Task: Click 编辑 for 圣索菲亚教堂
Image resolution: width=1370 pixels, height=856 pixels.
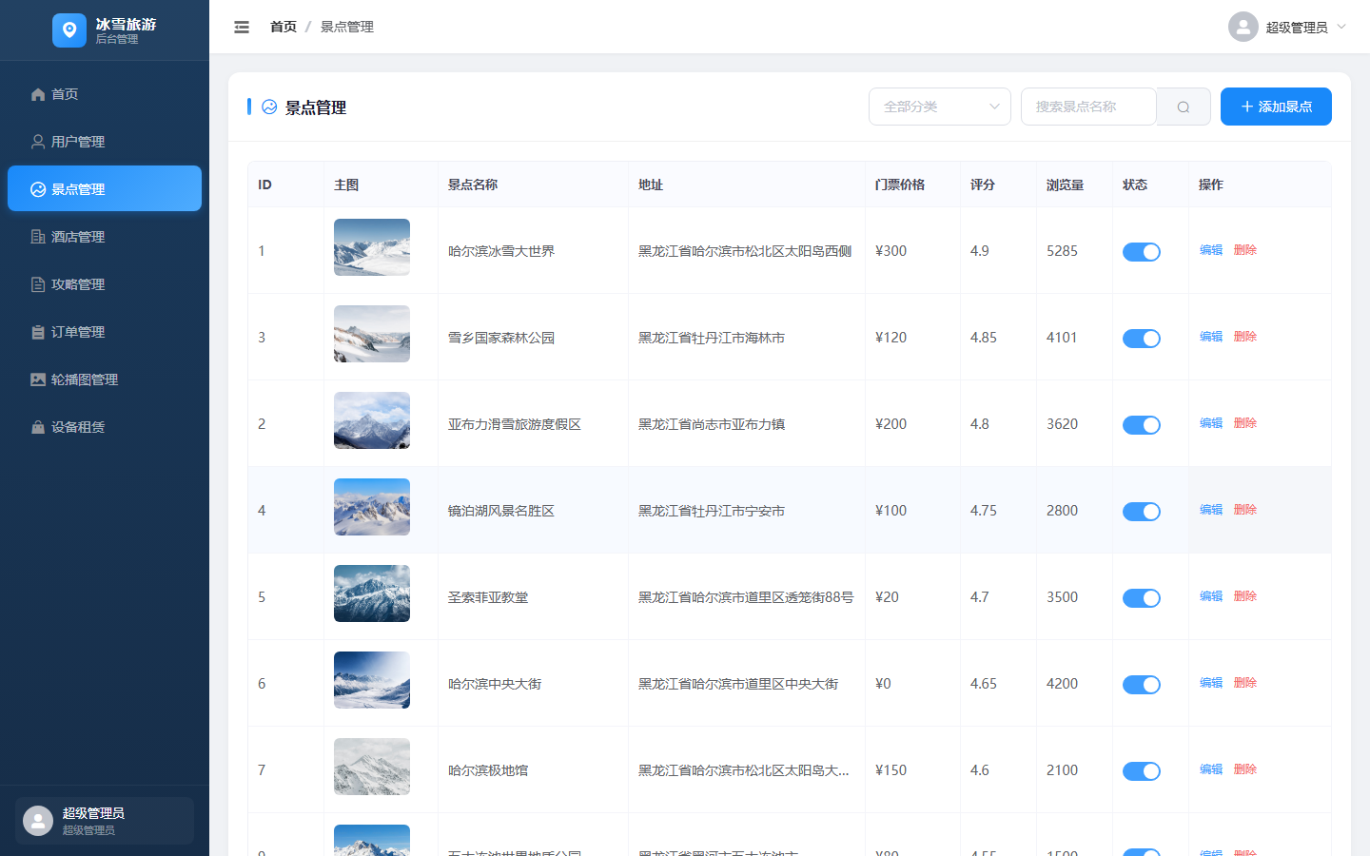Action: (1211, 596)
